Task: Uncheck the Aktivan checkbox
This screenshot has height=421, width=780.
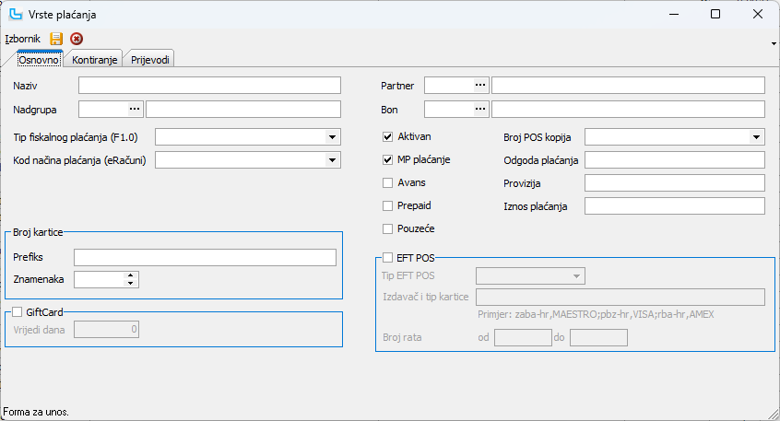Action: (388, 136)
